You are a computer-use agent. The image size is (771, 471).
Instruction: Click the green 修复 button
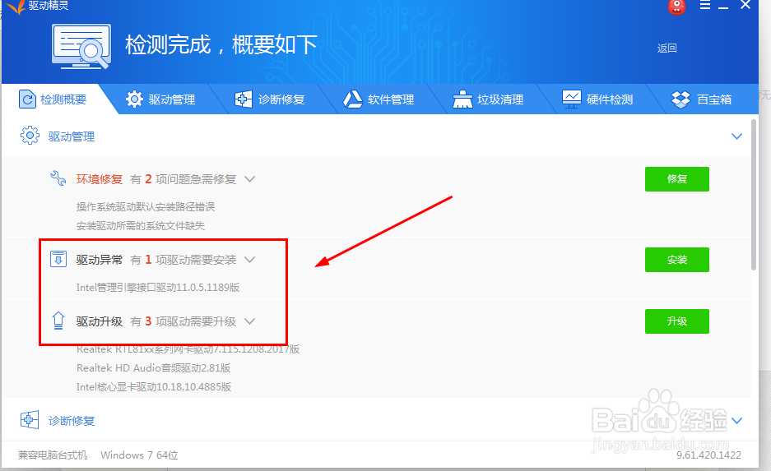pos(676,178)
